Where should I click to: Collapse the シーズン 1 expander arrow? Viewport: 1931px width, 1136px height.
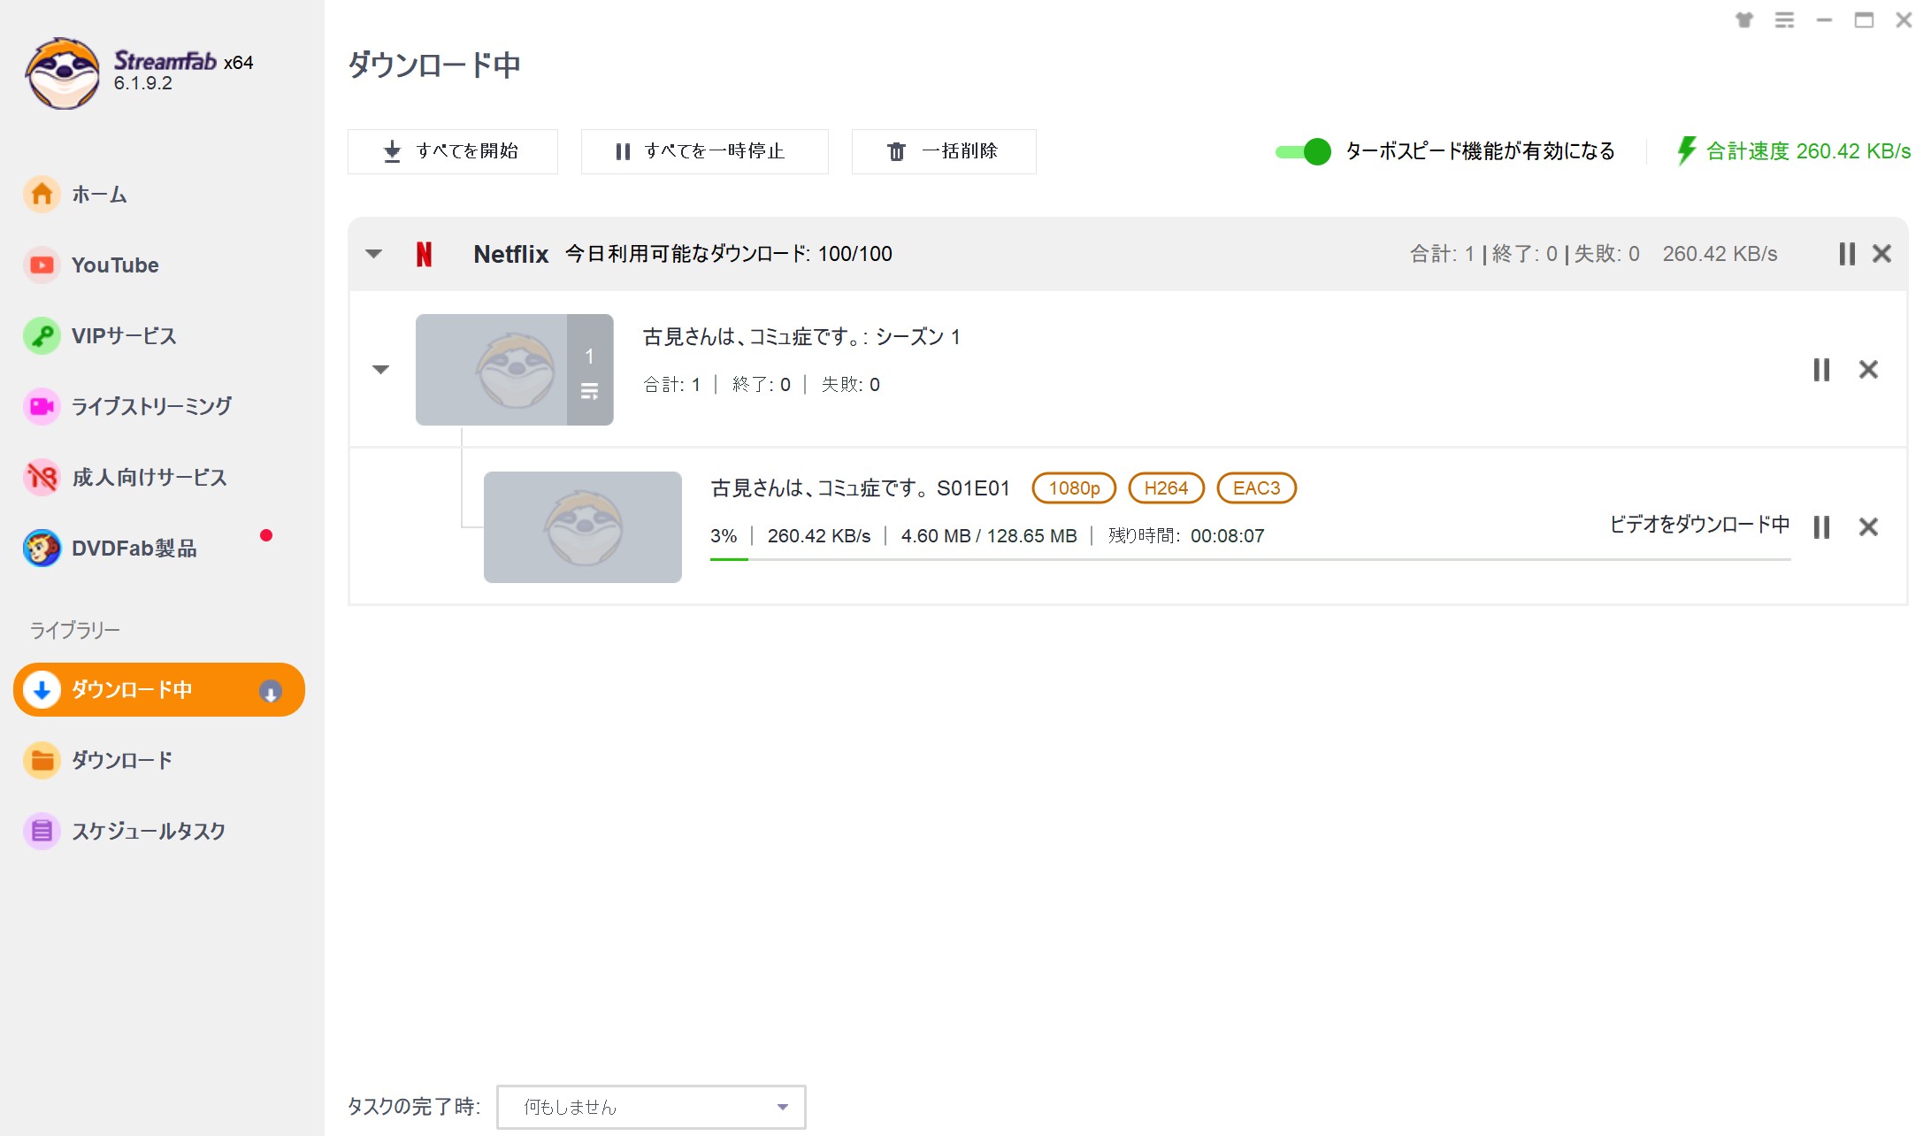tap(381, 369)
